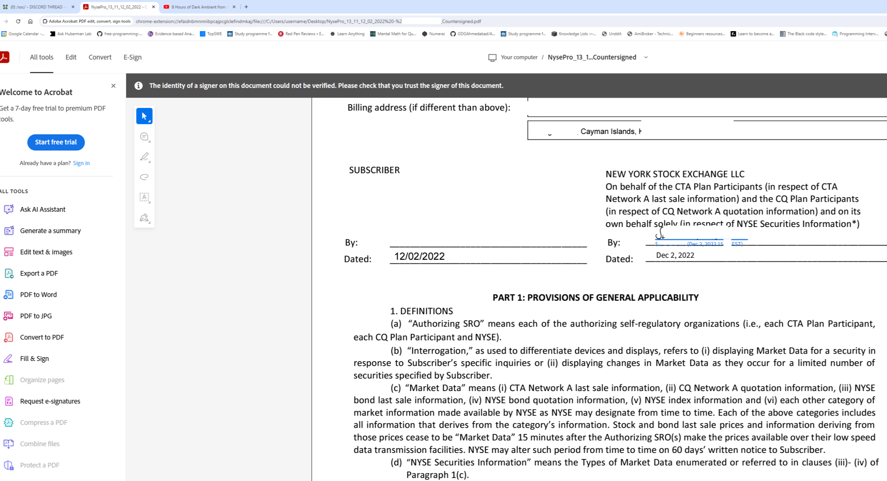This screenshot has height=481, width=887.
Task: Click the 'NEW YORK STOCK EXCHANGE LLC' text
Action: (x=675, y=174)
